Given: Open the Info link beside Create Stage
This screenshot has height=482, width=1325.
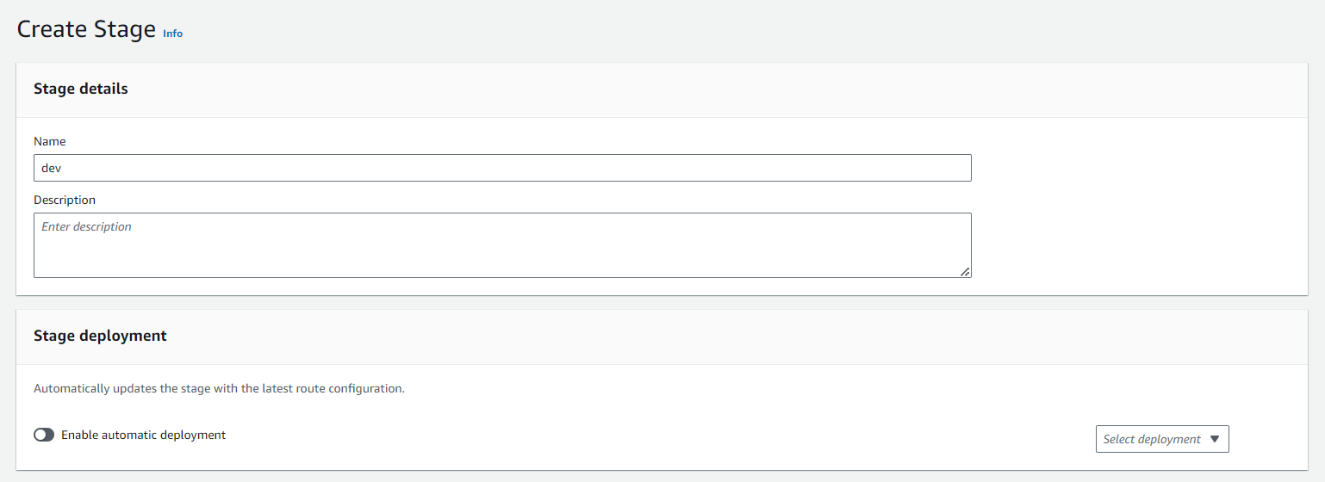Looking at the screenshot, I should click(172, 34).
